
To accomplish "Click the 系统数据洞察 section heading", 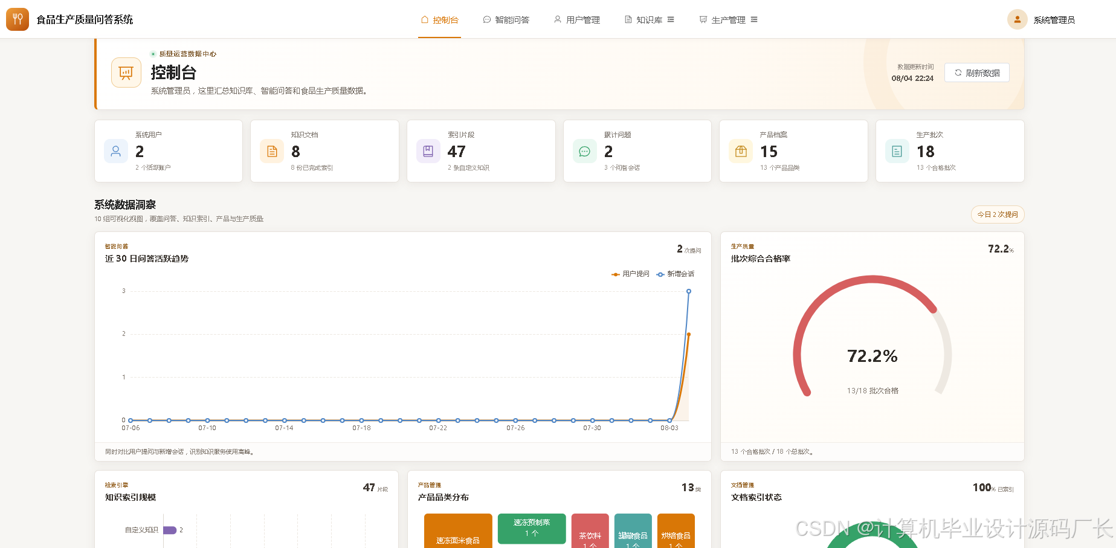I will point(125,205).
